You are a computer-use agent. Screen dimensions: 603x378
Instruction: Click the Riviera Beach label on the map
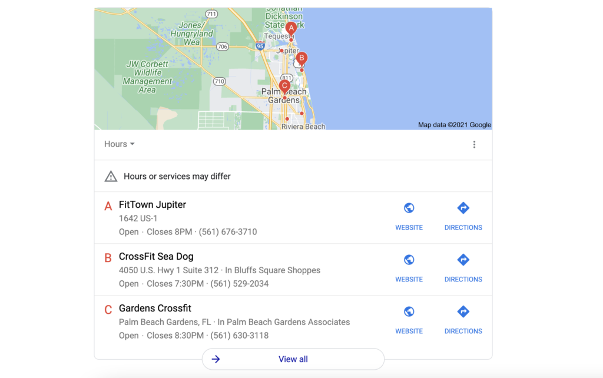point(303,127)
